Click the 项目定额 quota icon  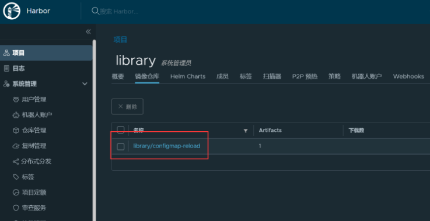tap(16, 192)
